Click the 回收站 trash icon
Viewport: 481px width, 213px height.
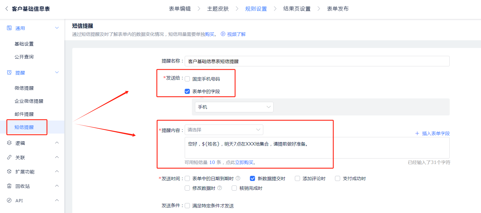9,186
